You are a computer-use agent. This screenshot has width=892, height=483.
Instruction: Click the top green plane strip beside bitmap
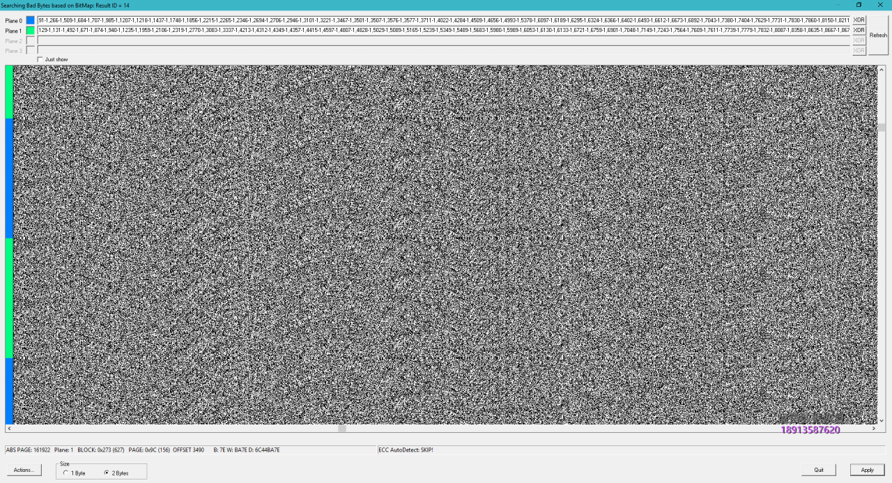click(x=9, y=91)
